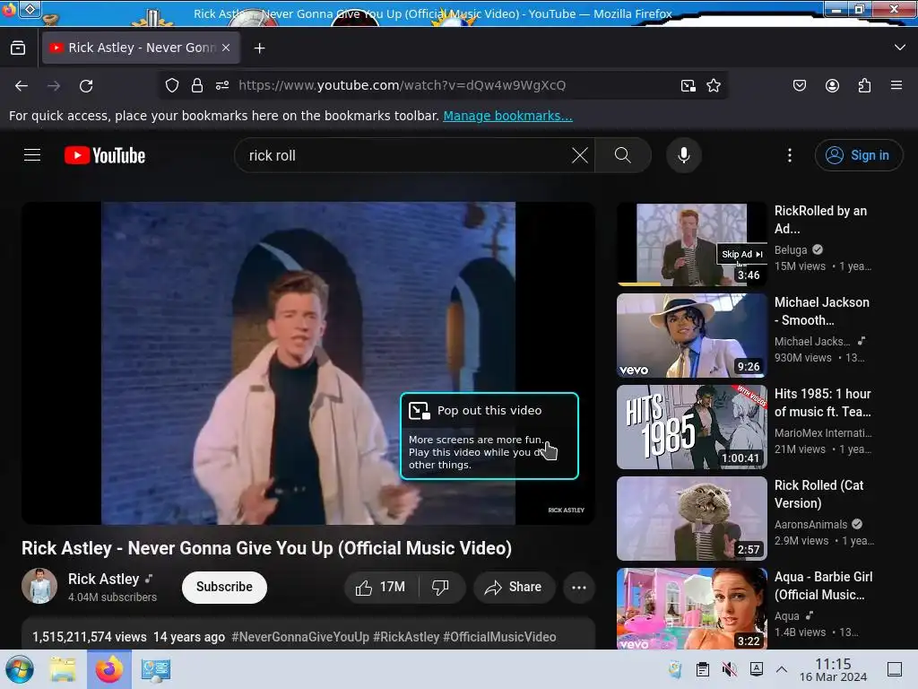Open the keyboard layout tray icon
The image size is (918, 689).
(756, 668)
